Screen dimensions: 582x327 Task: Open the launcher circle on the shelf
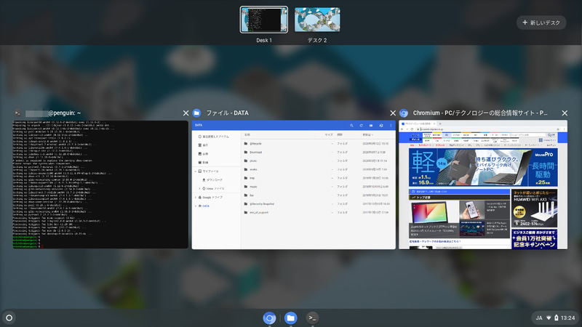point(9,318)
